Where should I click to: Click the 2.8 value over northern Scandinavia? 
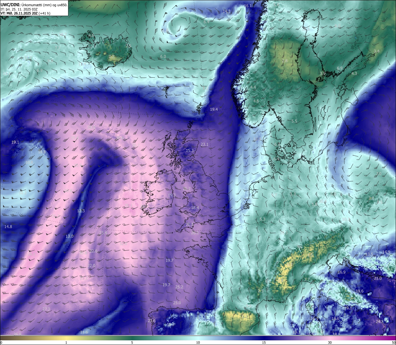point(285,61)
